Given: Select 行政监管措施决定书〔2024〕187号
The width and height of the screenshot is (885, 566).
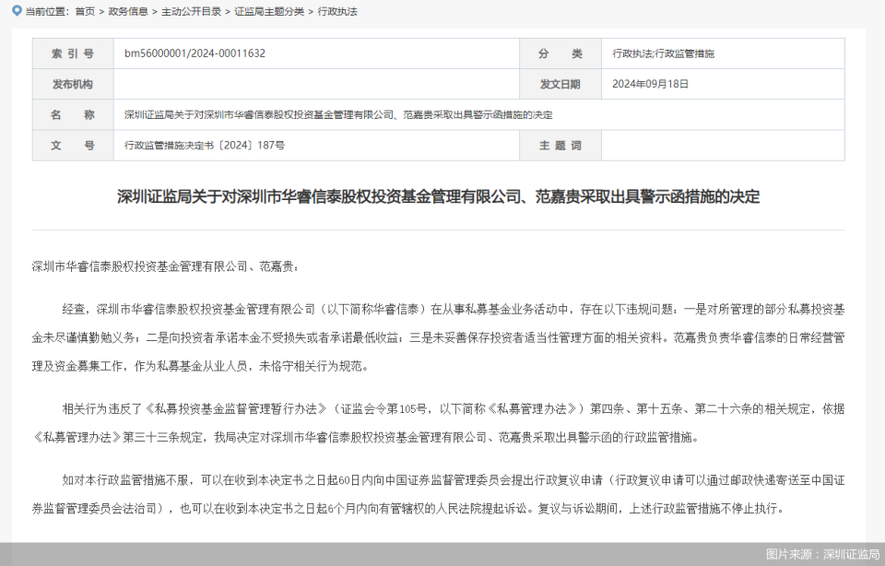Looking at the screenshot, I should click(x=205, y=145).
